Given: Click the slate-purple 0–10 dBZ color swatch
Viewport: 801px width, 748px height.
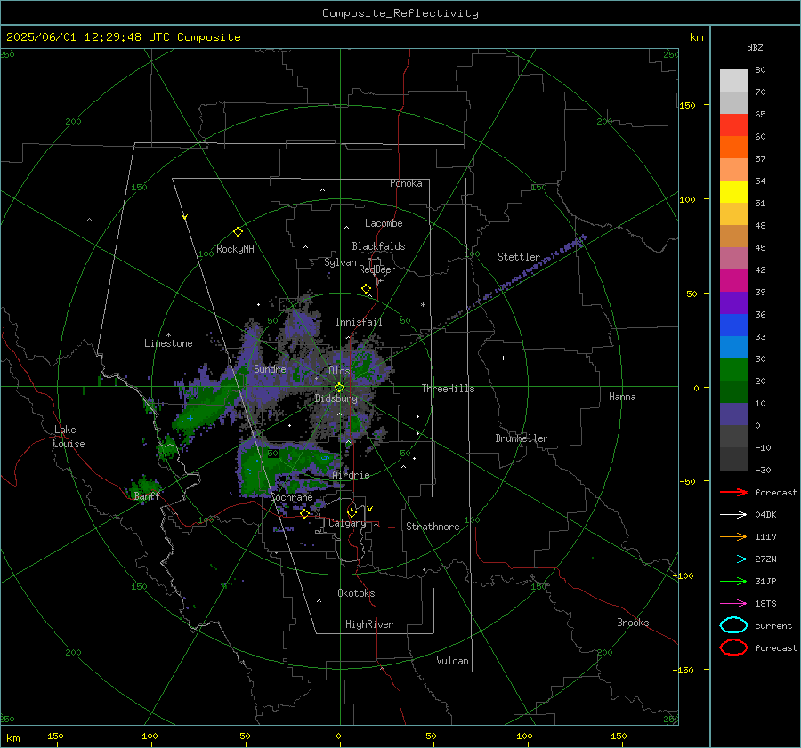Looking at the screenshot, I should [x=733, y=414].
